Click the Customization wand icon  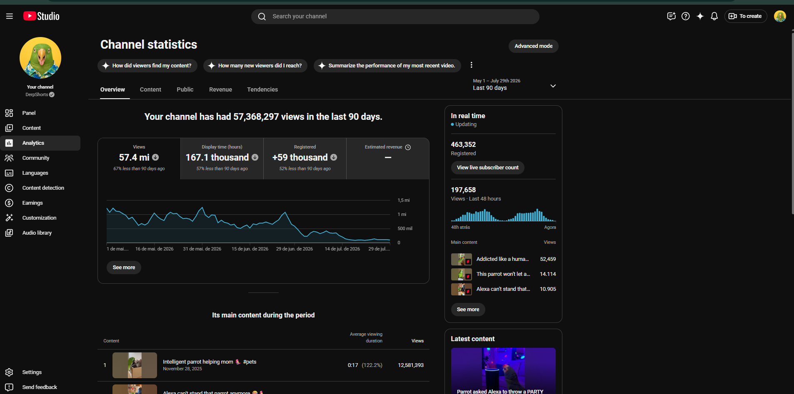pyautogui.click(x=9, y=218)
